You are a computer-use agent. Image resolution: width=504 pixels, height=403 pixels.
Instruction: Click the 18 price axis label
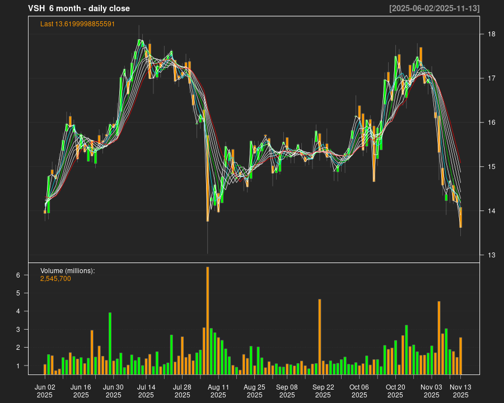pyautogui.click(x=491, y=34)
